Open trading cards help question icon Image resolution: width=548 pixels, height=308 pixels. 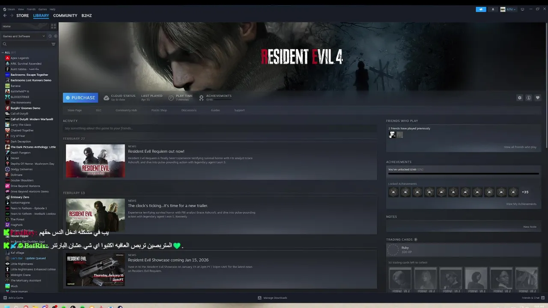[x=416, y=240]
